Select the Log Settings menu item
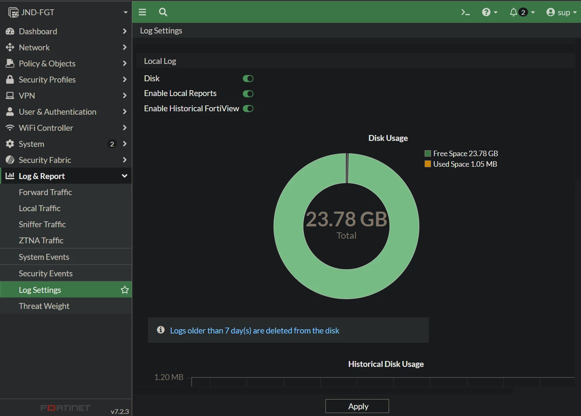Image resolution: width=581 pixels, height=416 pixels. click(66, 290)
